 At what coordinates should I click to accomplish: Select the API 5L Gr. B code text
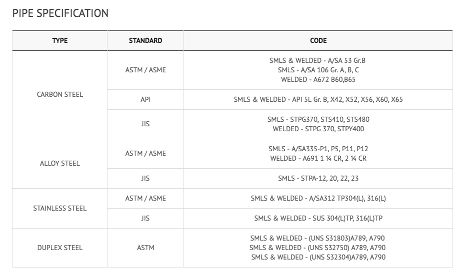pos(318,99)
